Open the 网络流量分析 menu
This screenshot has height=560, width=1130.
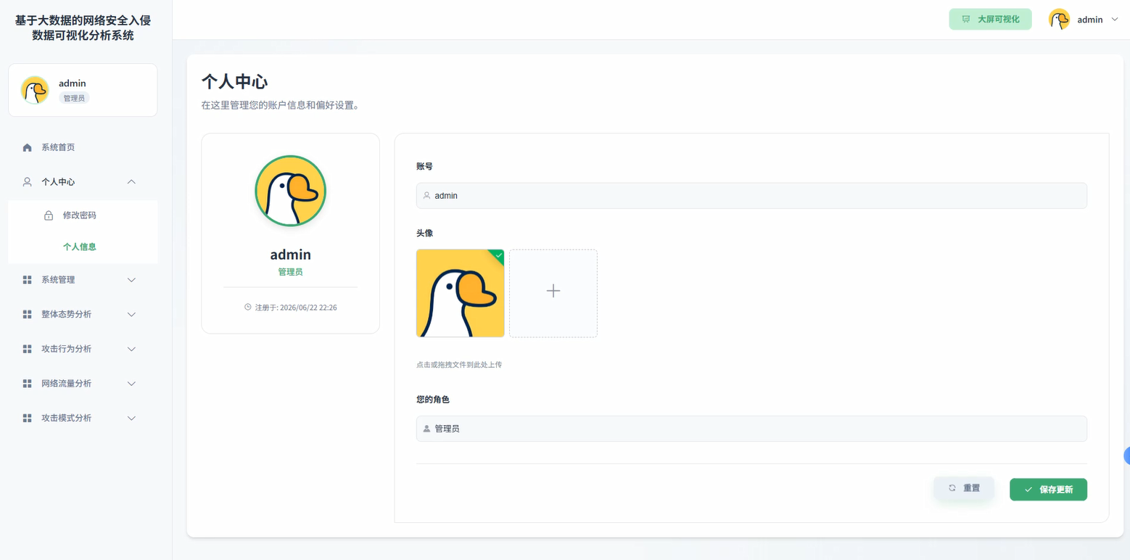coord(83,384)
